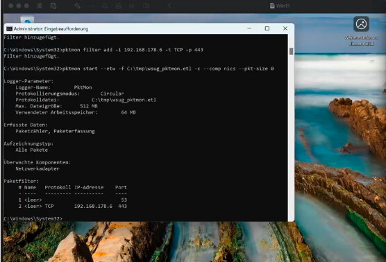Click the final 'C:\Windows\System32>' prompt
Screen dimensions: 386x262
33,218
